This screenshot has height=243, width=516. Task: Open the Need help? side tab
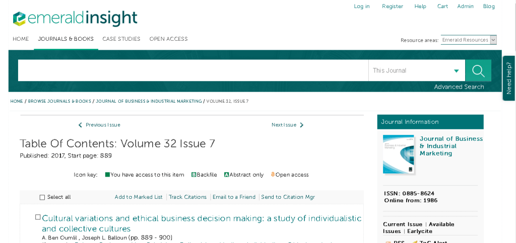(x=509, y=78)
